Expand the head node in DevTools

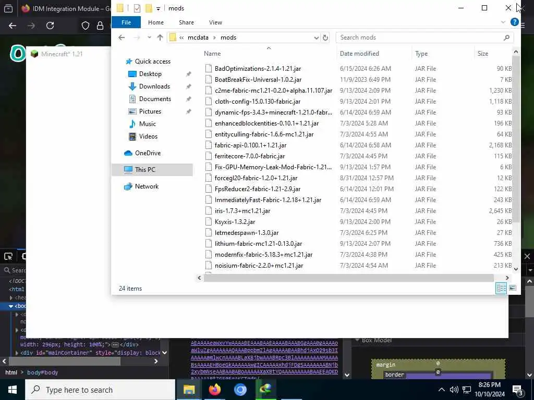point(11,297)
